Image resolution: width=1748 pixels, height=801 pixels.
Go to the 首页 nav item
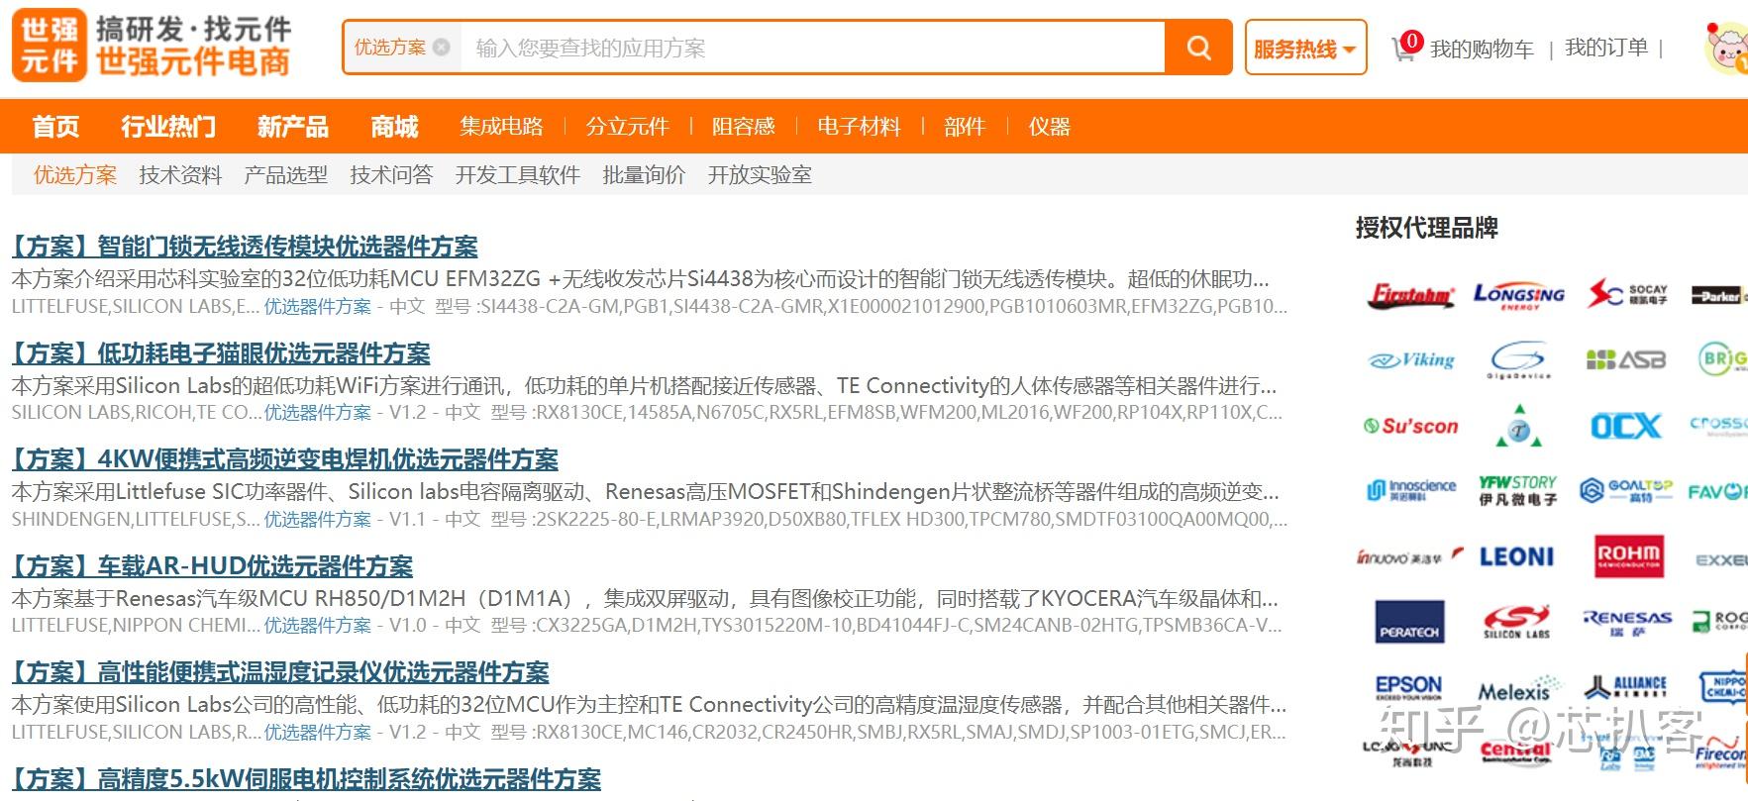pos(55,126)
